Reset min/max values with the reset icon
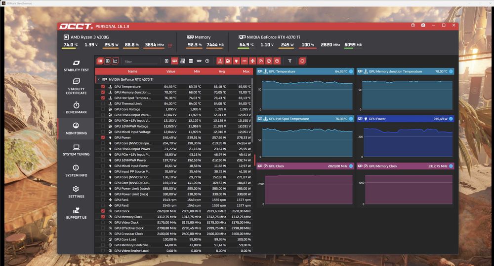Viewport: 494px width, 266px height. [302, 61]
